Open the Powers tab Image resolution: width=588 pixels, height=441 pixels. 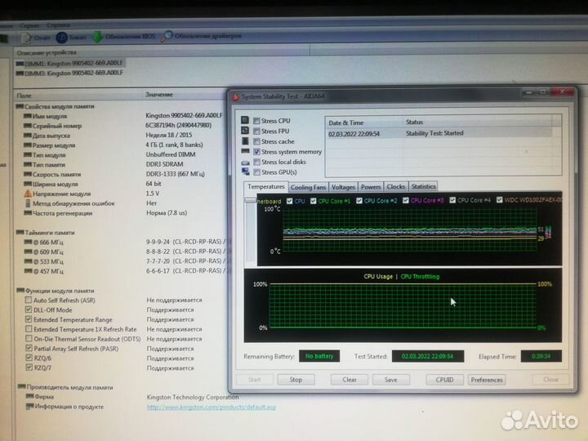tap(371, 187)
